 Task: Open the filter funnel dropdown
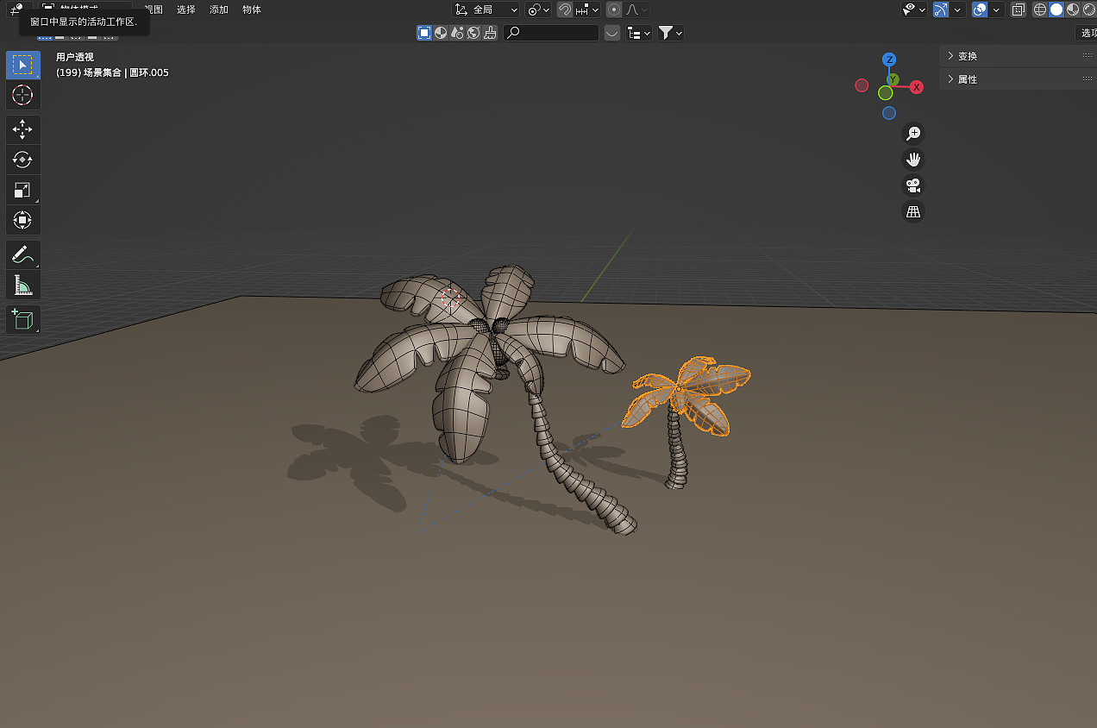[x=671, y=33]
